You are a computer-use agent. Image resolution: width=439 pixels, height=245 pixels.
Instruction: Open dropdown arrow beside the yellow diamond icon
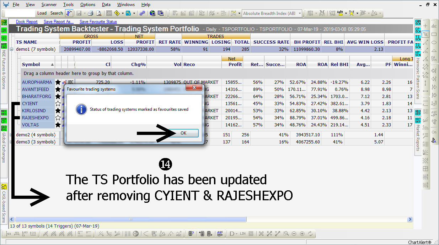pyautogui.click(x=123, y=13)
